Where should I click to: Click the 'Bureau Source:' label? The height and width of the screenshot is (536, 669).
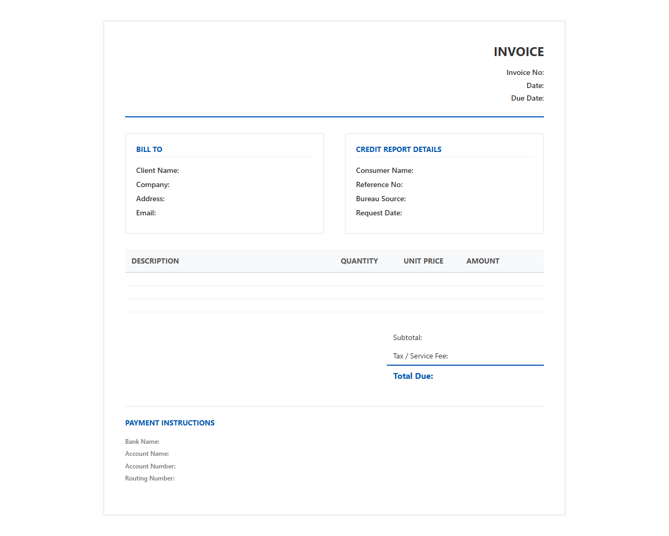click(381, 199)
